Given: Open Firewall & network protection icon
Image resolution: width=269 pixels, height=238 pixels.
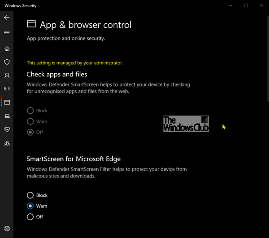Looking at the screenshot, I should tap(7, 89).
